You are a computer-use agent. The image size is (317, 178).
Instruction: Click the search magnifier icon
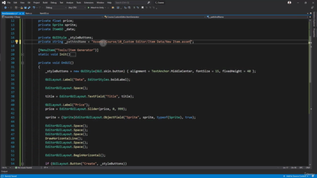click(149, 2)
